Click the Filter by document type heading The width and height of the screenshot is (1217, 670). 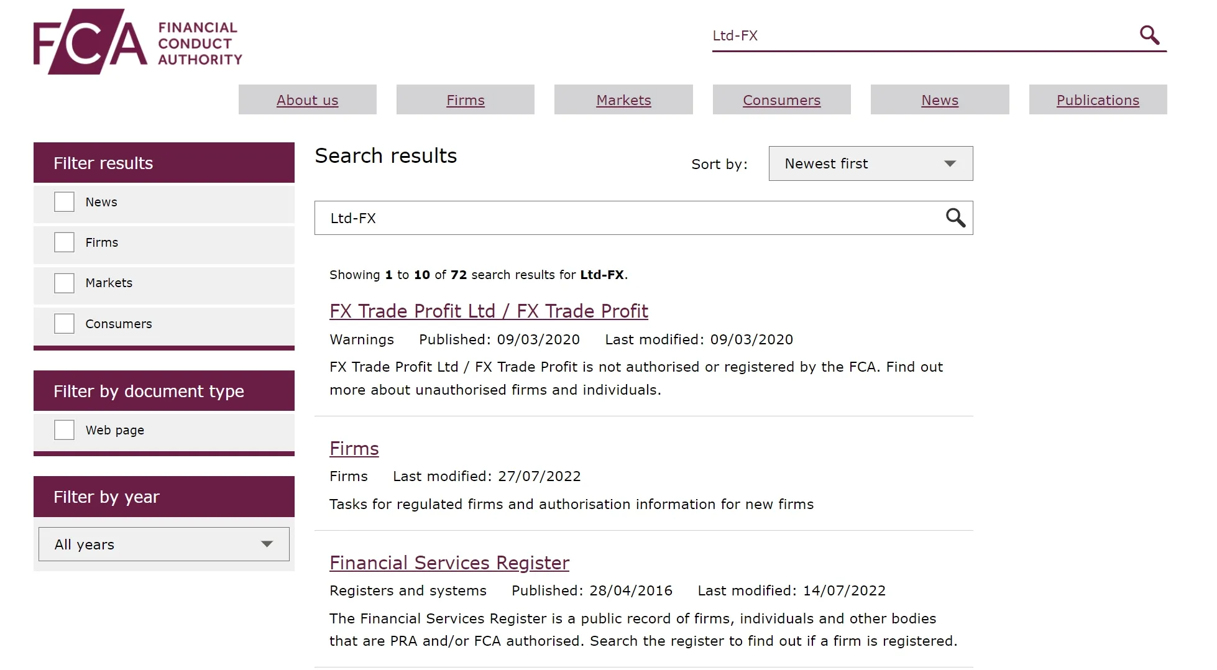(164, 391)
